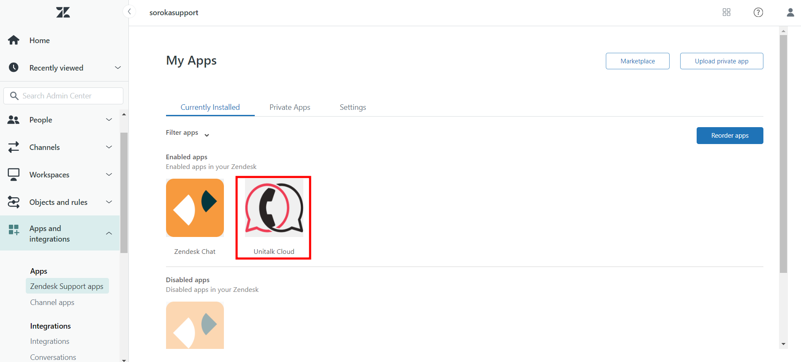The width and height of the screenshot is (801, 362).
Task: Collapse sidebar with the arrow button
Action: coord(129,11)
